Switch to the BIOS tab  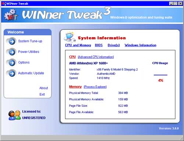(99, 45)
